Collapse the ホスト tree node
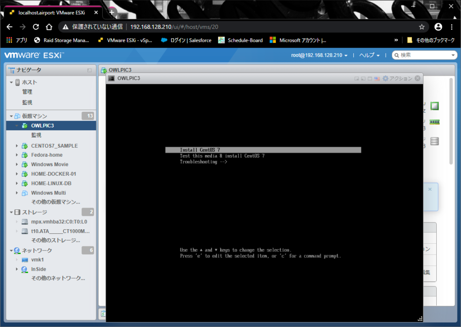Image resolution: width=461 pixels, height=327 pixels. click(x=11, y=82)
